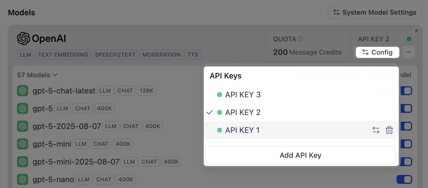
Task: Open the Config dialog
Action: (x=377, y=52)
